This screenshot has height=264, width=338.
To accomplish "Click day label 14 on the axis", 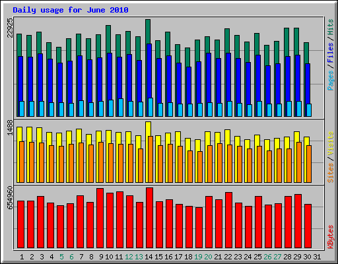I will point(149,257).
